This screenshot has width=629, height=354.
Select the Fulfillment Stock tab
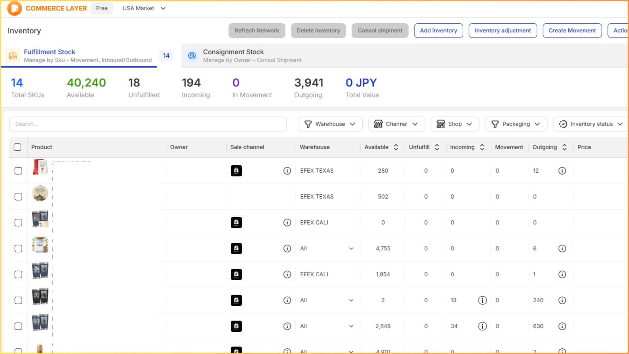click(x=49, y=52)
